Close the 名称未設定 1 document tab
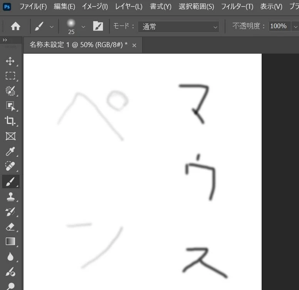This screenshot has width=299, height=290. (x=134, y=46)
